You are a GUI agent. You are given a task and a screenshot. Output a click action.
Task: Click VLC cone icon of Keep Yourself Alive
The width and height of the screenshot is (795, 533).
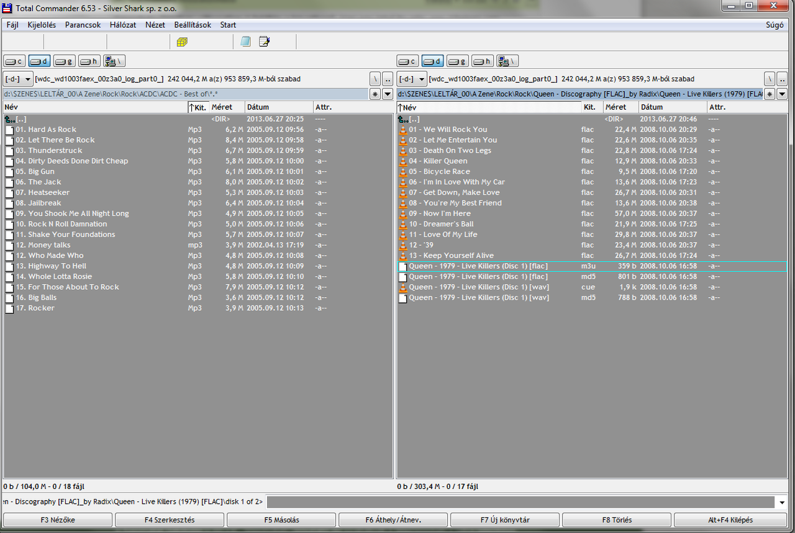click(402, 256)
